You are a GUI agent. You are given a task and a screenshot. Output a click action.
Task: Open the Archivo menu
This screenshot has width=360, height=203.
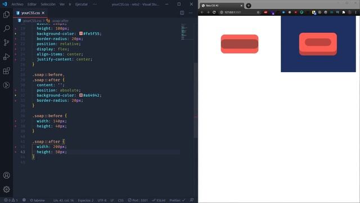click(17, 4)
